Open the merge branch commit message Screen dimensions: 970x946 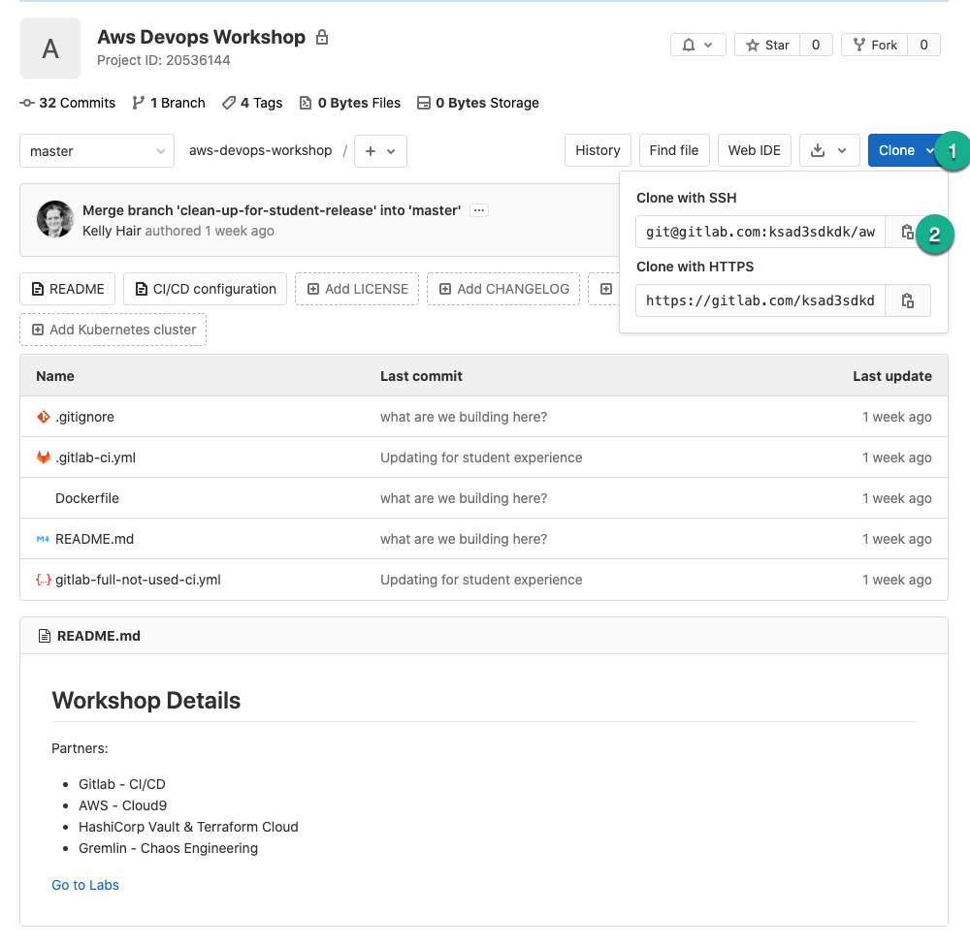pos(272,210)
